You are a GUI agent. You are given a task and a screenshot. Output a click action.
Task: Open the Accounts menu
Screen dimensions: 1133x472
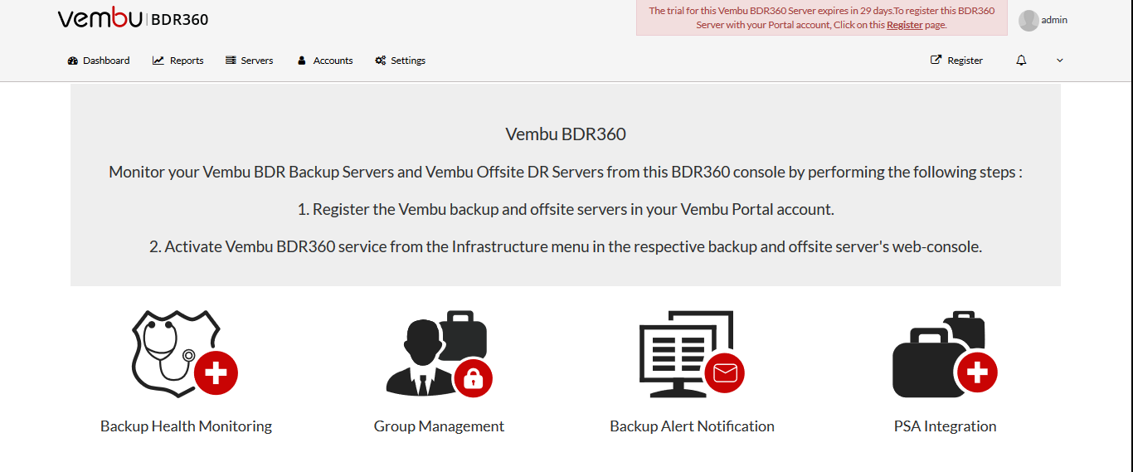pos(325,61)
